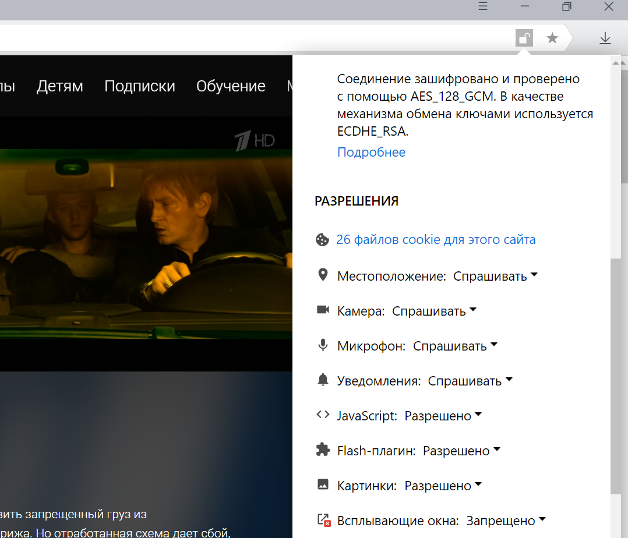The image size is (628, 538).
Task: Open Камера permission dropdown
Action: (434, 311)
